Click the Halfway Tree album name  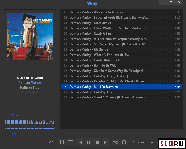(x=30, y=88)
